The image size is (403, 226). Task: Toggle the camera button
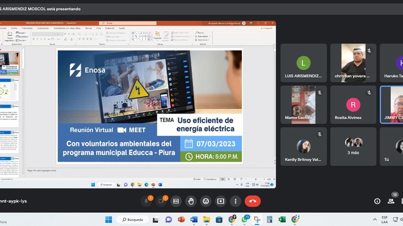click(x=161, y=201)
